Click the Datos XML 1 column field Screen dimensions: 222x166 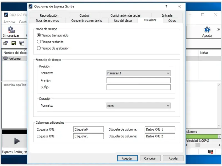tap(160, 129)
